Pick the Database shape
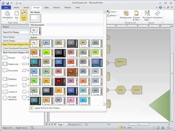Viewport: 175px width, 131px height. point(10,79)
